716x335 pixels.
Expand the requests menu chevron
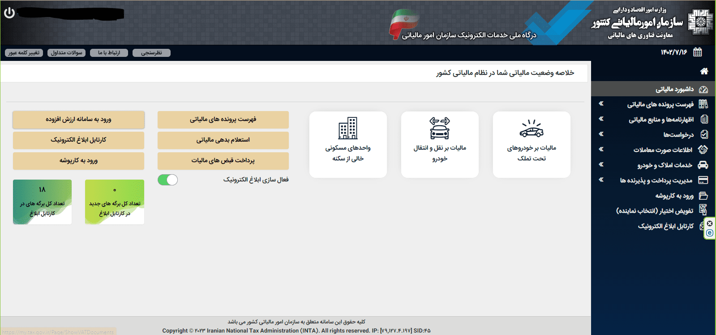[601, 134]
